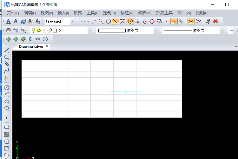The height and width of the screenshot is (159, 238).
Task: Click the second green orbit icon
Action: pyautogui.click(x=16, y=39)
